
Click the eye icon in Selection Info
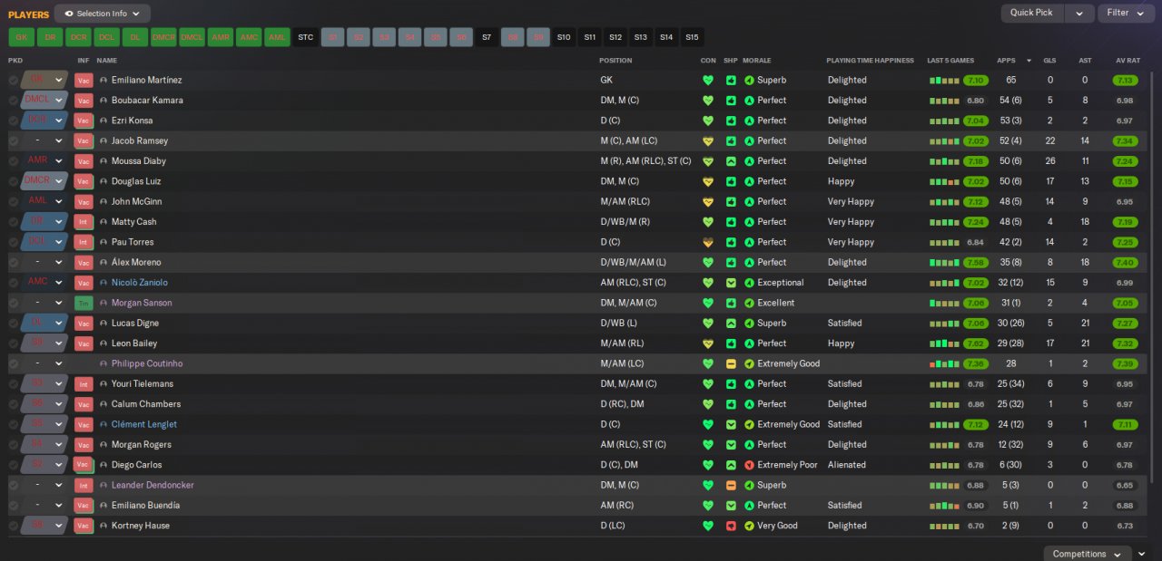tap(68, 14)
